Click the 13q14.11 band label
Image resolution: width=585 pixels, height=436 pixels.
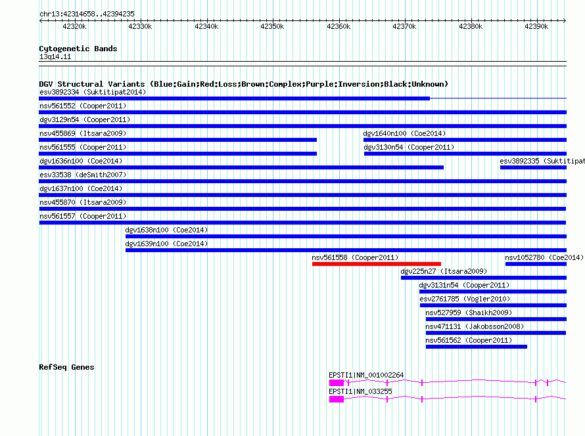click(55, 56)
